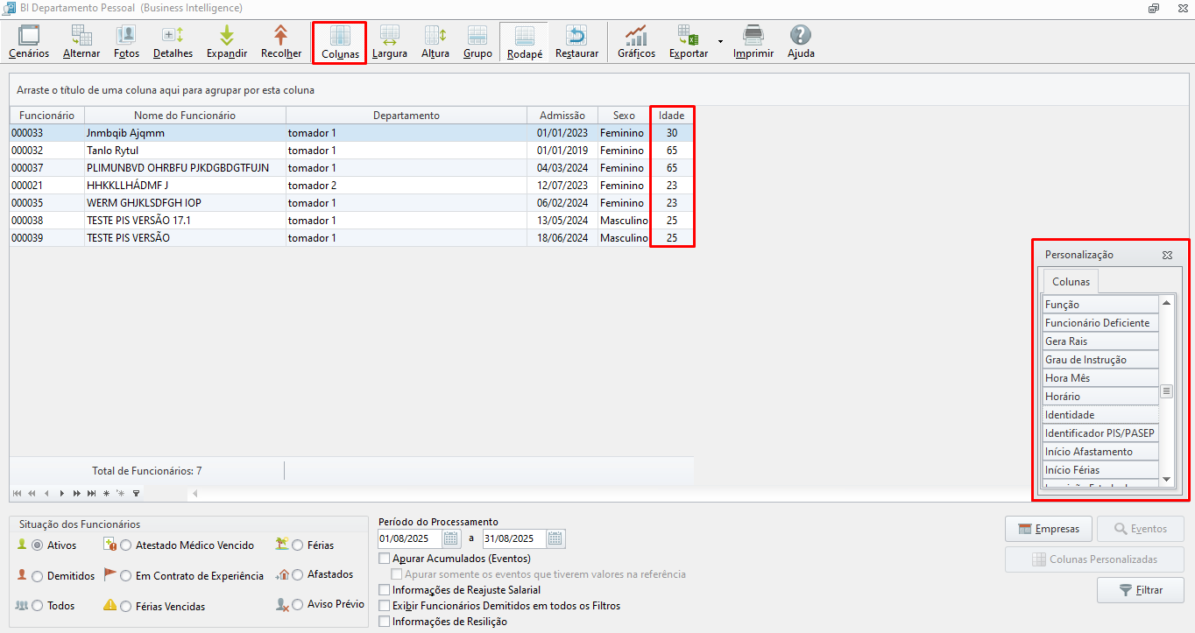Screen dimensions: 1195x633
Task: Switch to the Colunas tab in Personalização
Action: [1071, 282]
